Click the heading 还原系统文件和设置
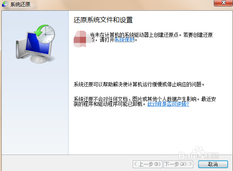Screen dimensions: 233x171 [103, 20]
